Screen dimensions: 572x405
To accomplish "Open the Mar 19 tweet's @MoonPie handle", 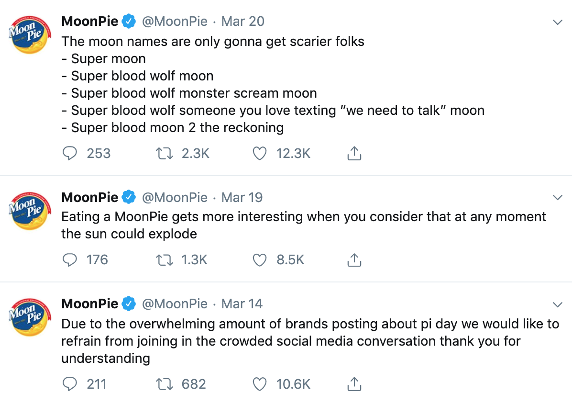I will (x=175, y=198).
